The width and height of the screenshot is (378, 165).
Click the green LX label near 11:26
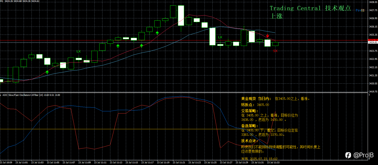point(220,37)
